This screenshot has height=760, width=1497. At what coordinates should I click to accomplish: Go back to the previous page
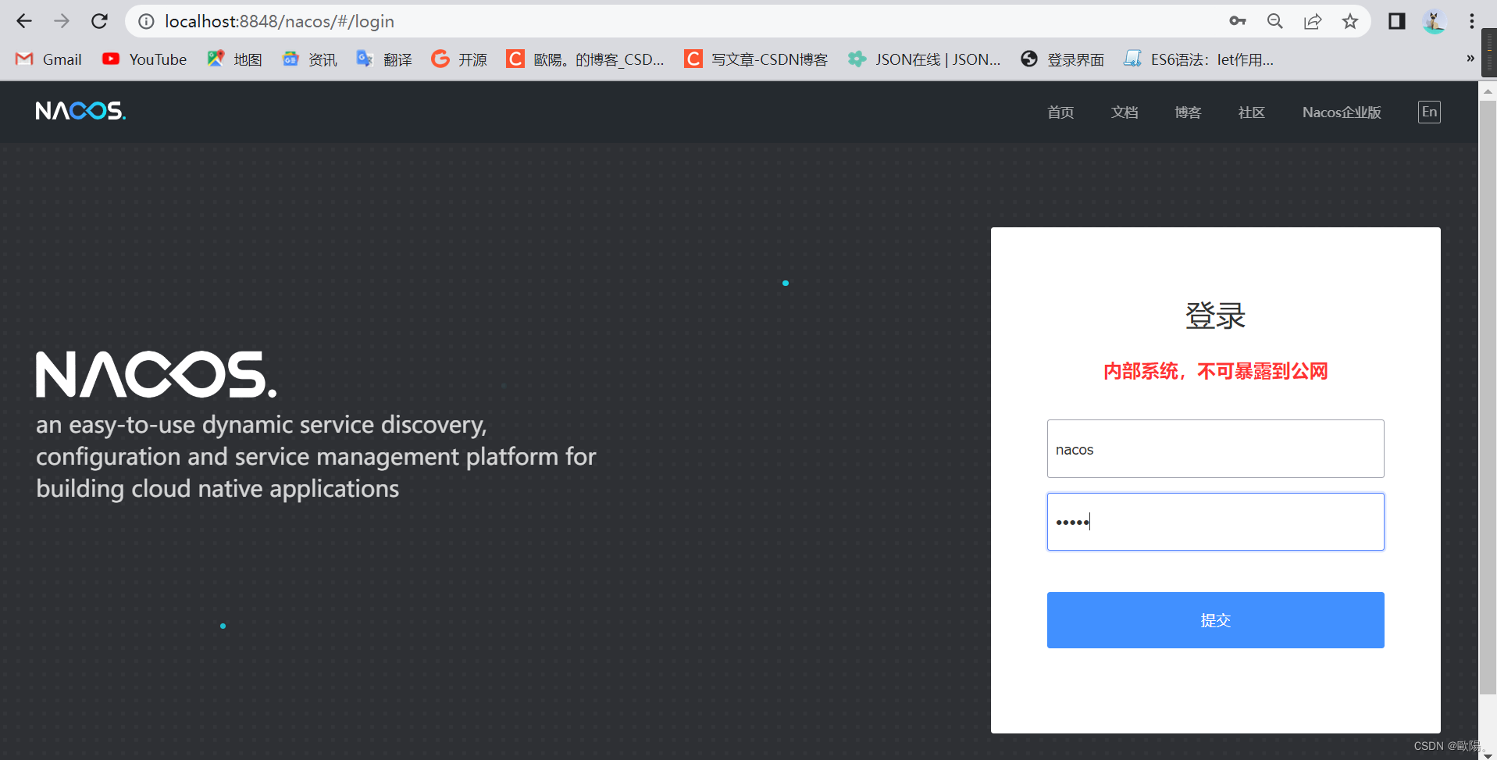point(24,21)
